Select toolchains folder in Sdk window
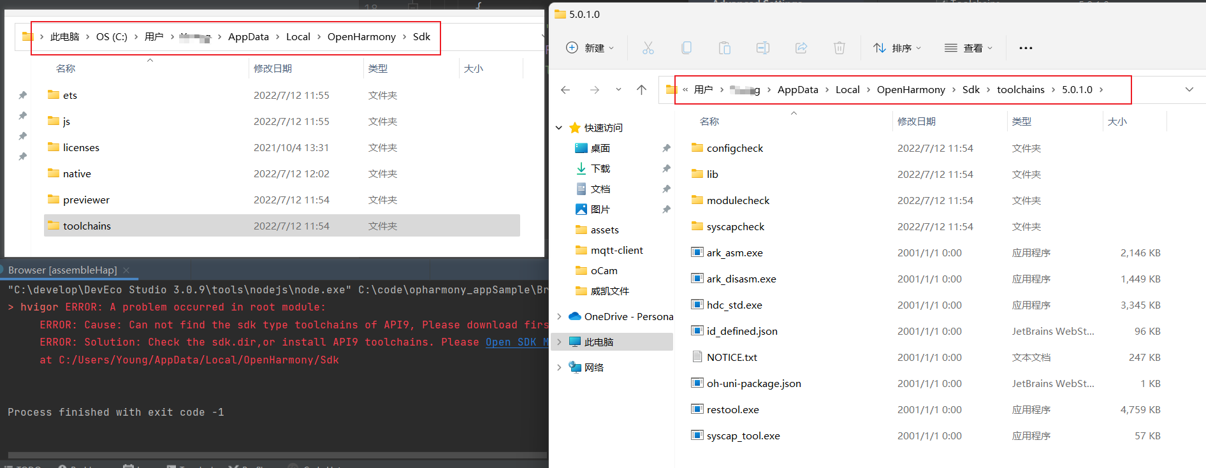 pyautogui.click(x=282, y=226)
